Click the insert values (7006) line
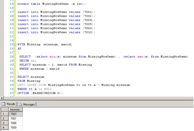Image resolution: width=194 pixels, height=131 pixels. coord(56,28)
